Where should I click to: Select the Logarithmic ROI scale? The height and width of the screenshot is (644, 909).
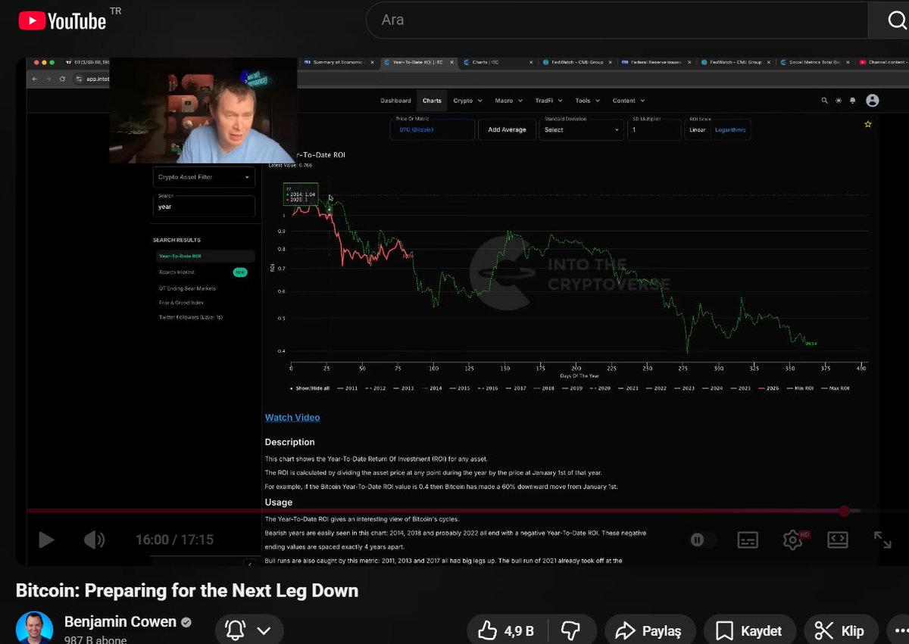(730, 129)
